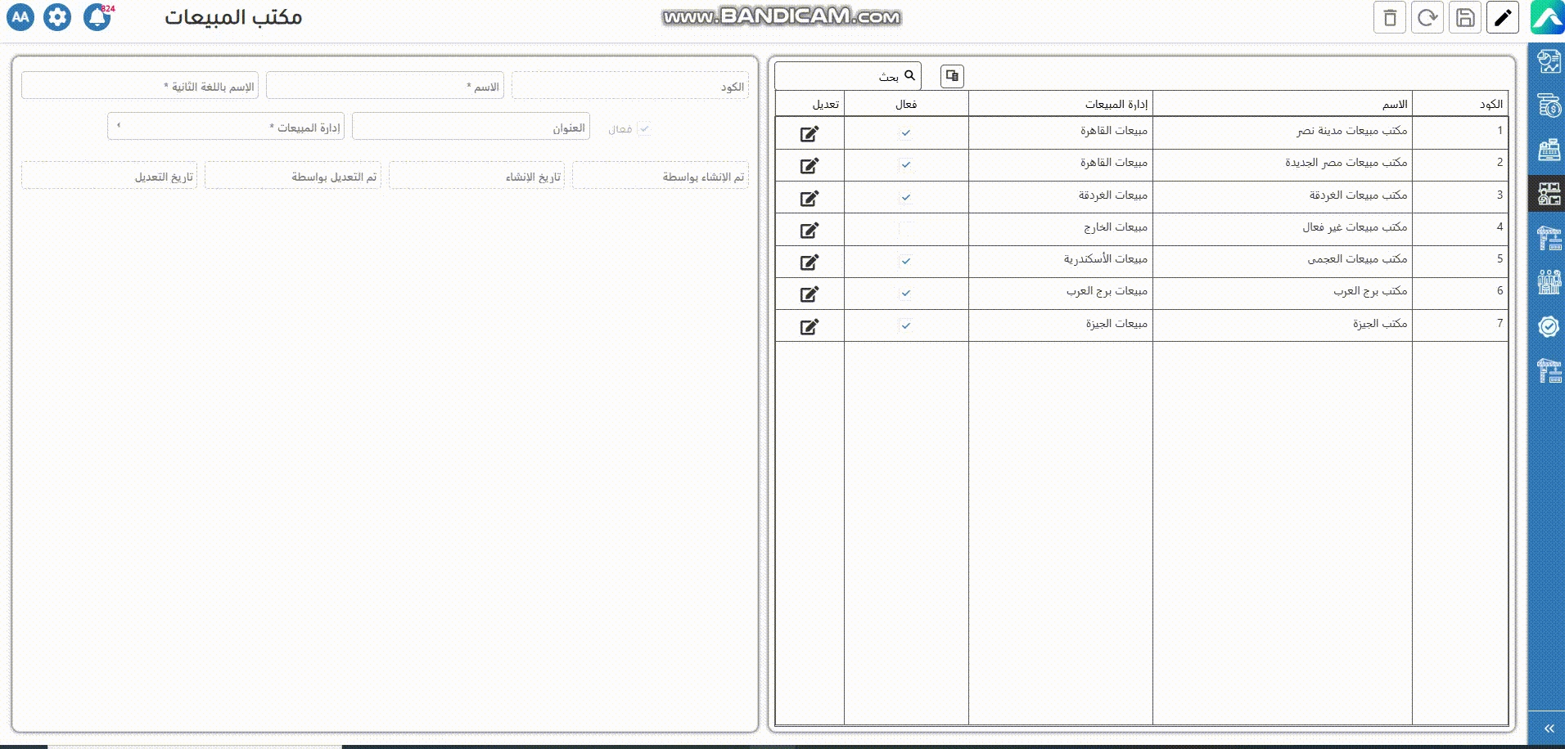Click the export icon beside search box
The height and width of the screenshot is (749, 1565).
[952, 76]
